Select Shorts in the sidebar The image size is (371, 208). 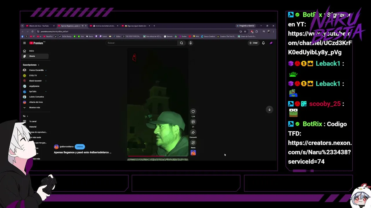click(x=35, y=56)
